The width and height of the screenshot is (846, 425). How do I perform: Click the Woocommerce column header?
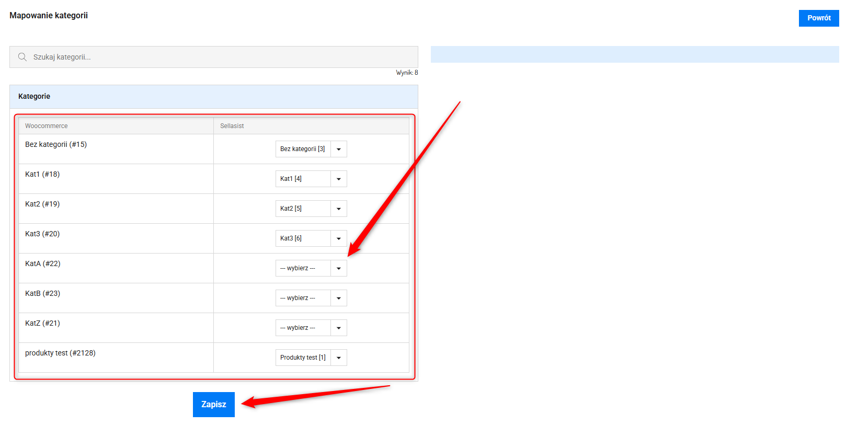click(47, 126)
